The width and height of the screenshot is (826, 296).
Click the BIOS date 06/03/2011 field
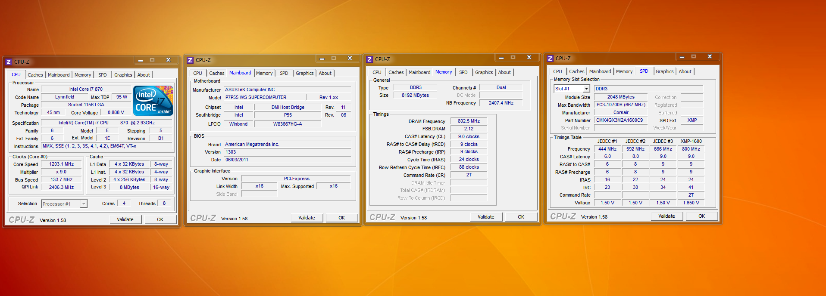tap(288, 160)
